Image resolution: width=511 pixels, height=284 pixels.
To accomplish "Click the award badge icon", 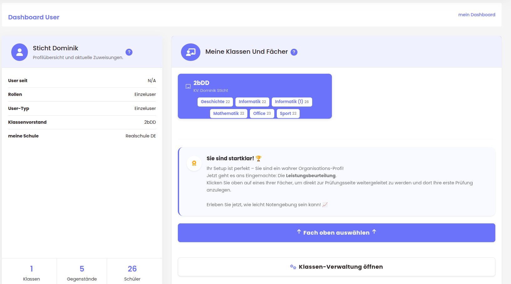I will pos(194,163).
